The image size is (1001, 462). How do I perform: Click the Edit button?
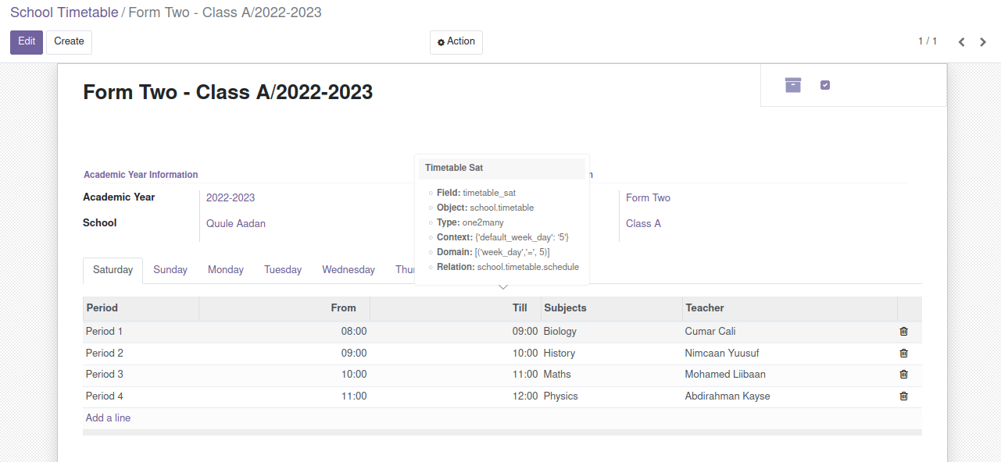tap(27, 42)
